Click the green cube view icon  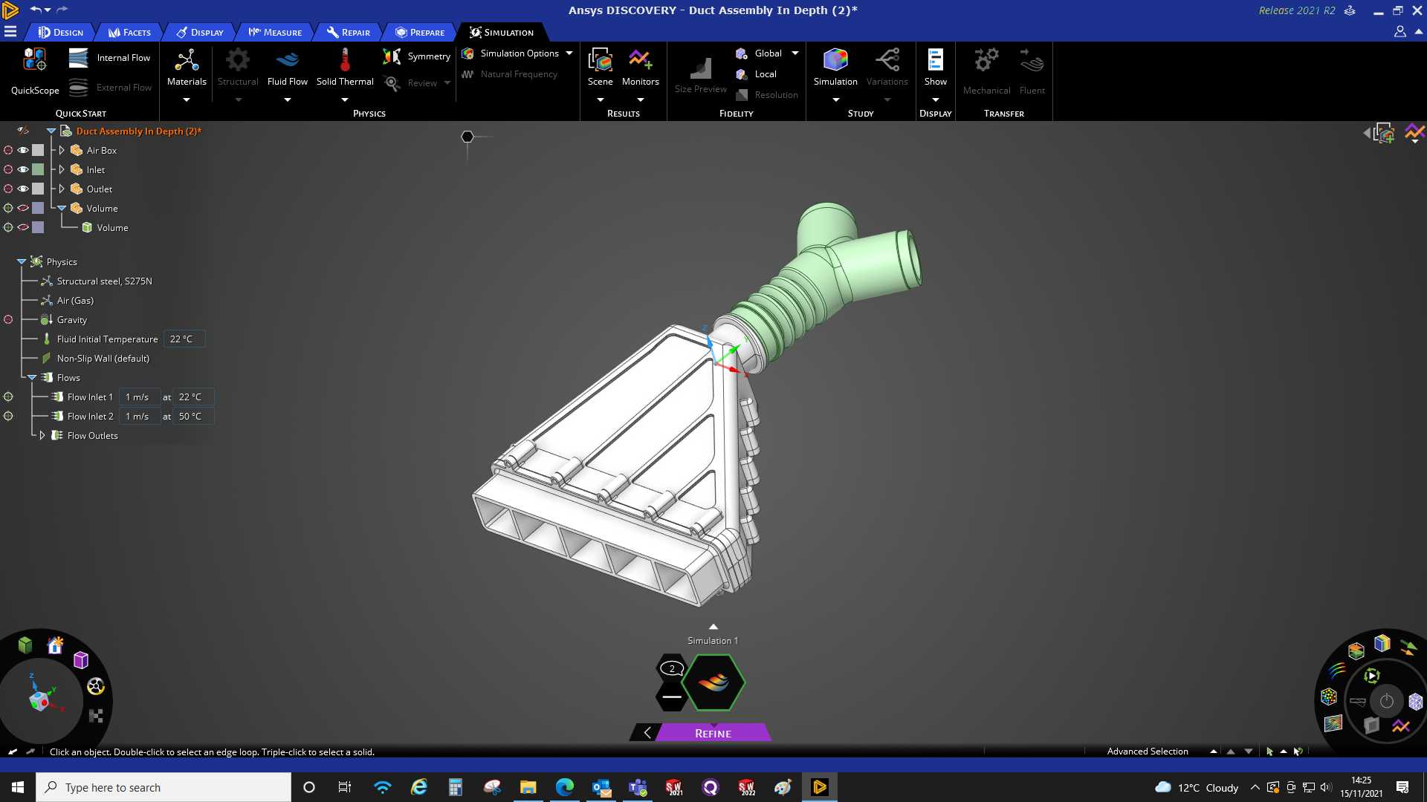point(25,645)
